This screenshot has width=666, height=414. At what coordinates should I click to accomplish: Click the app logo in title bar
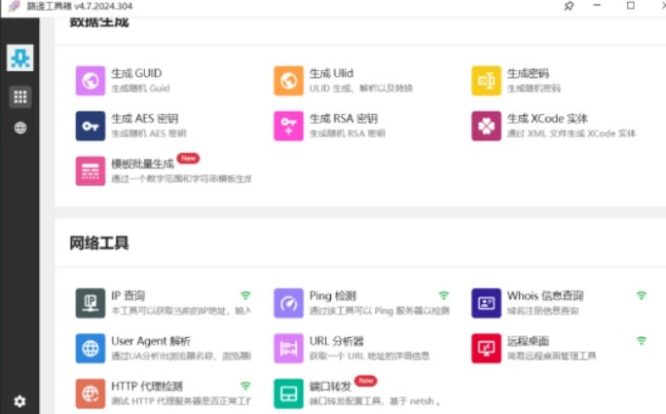[x=14, y=6]
